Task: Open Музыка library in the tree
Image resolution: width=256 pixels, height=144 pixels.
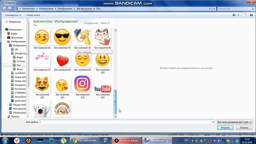Action: coord(15,116)
